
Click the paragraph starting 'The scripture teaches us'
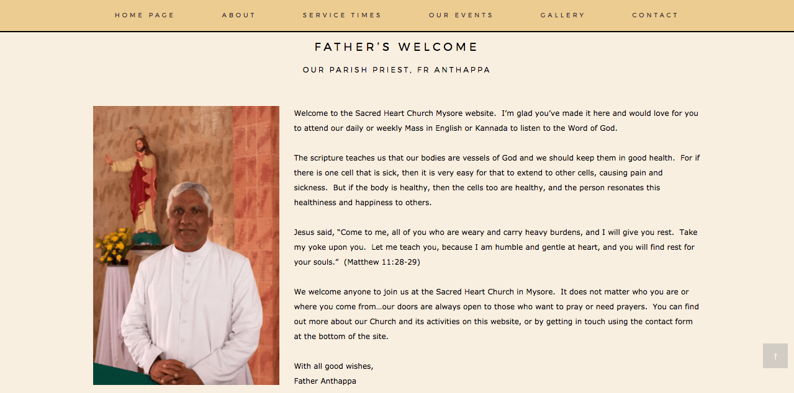(x=497, y=180)
